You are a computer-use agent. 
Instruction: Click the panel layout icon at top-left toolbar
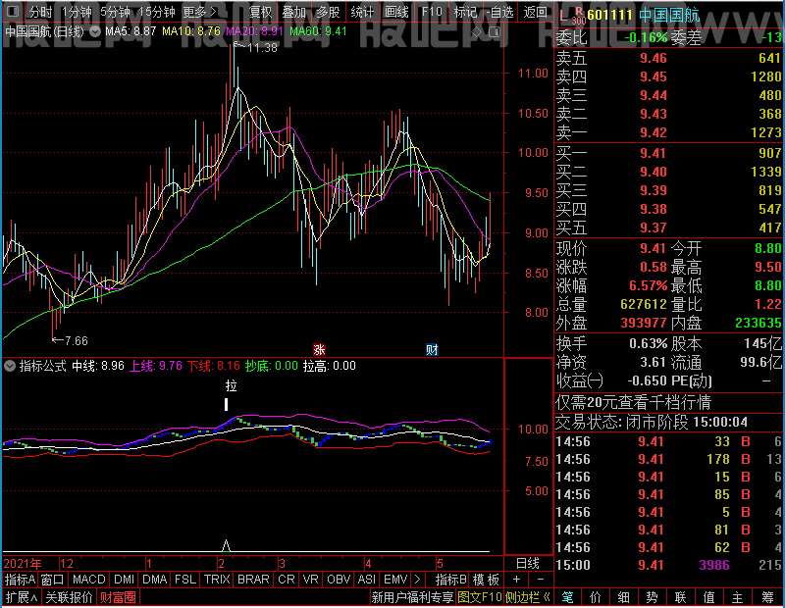pyautogui.click(x=13, y=12)
